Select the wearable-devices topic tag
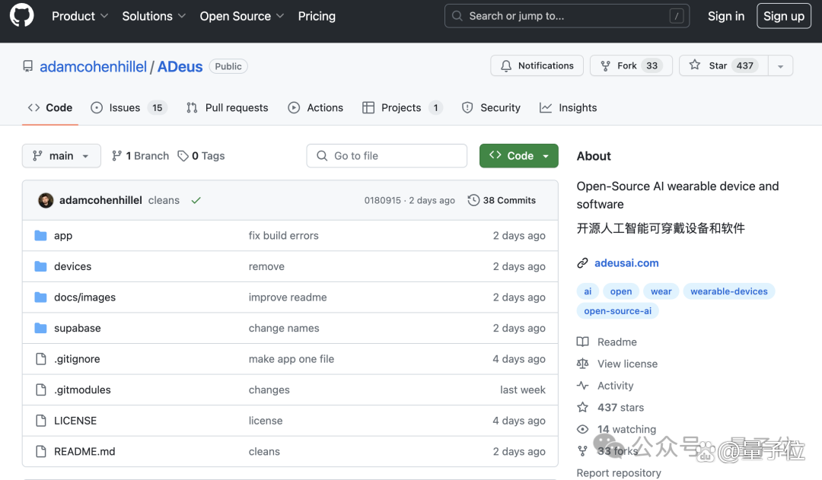 pyautogui.click(x=728, y=291)
